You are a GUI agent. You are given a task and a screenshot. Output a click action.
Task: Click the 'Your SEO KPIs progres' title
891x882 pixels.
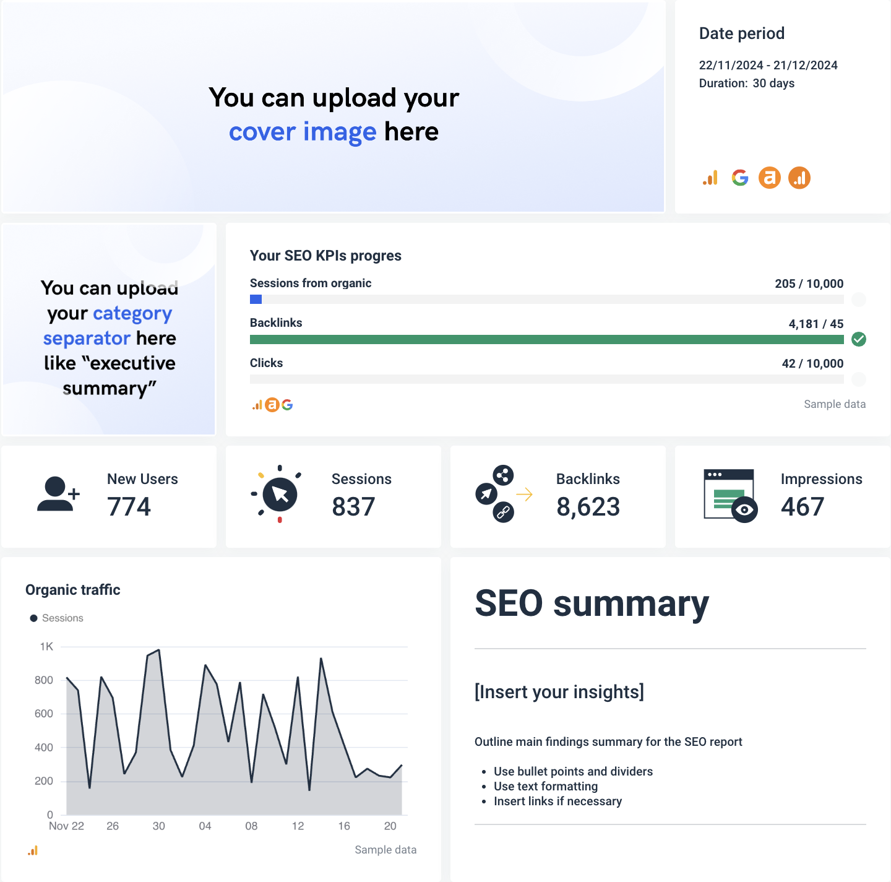tap(325, 256)
